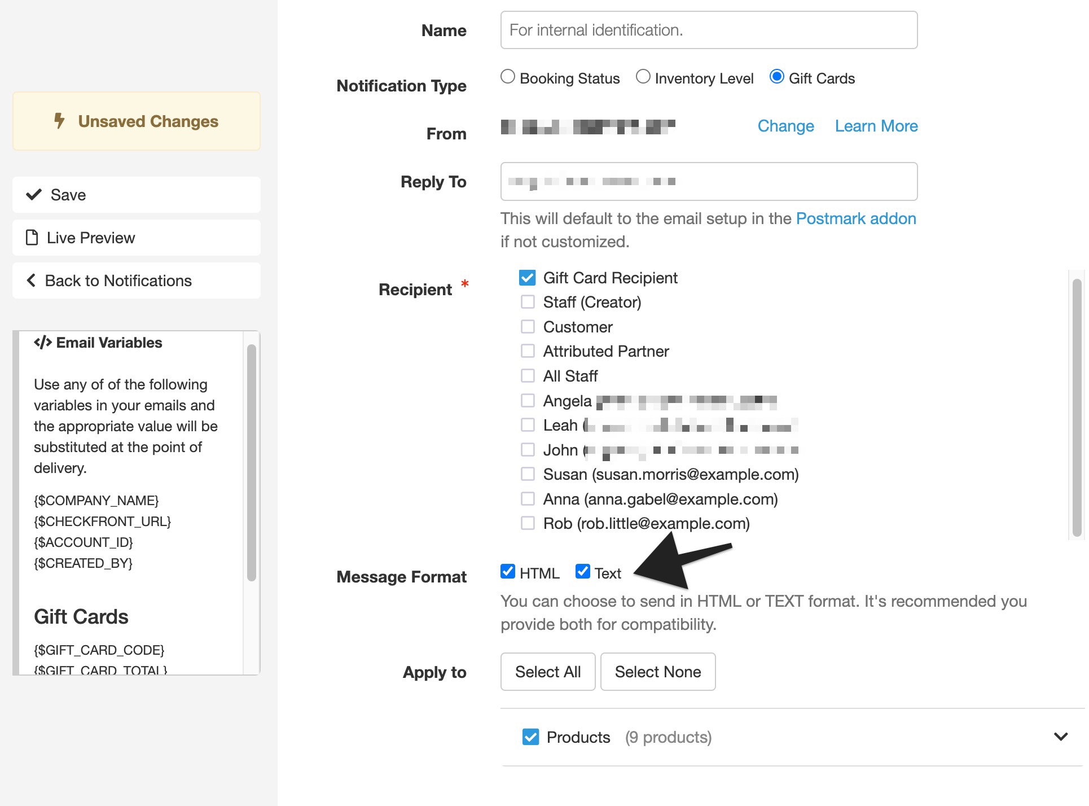Uncheck Gift Card Recipient checkbox
Viewport: 1089px width, 806px height.
coord(528,278)
